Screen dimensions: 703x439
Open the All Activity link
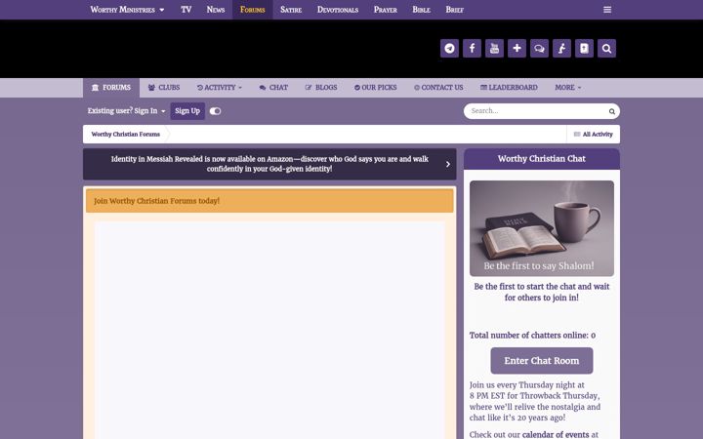[x=594, y=135]
